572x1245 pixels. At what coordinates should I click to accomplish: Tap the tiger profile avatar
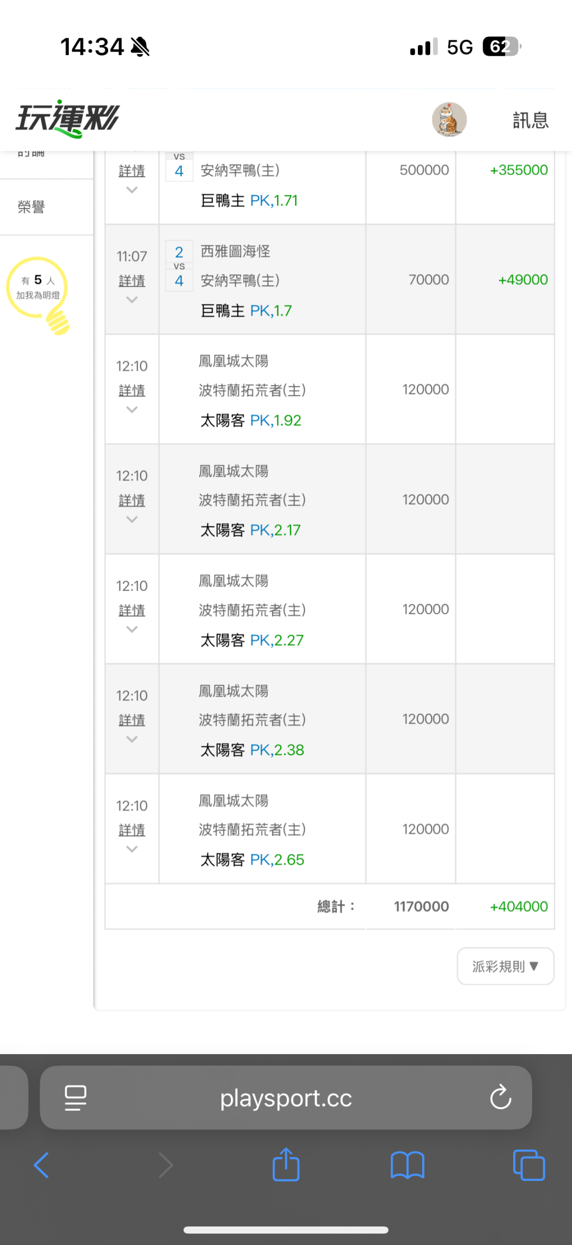(449, 120)
